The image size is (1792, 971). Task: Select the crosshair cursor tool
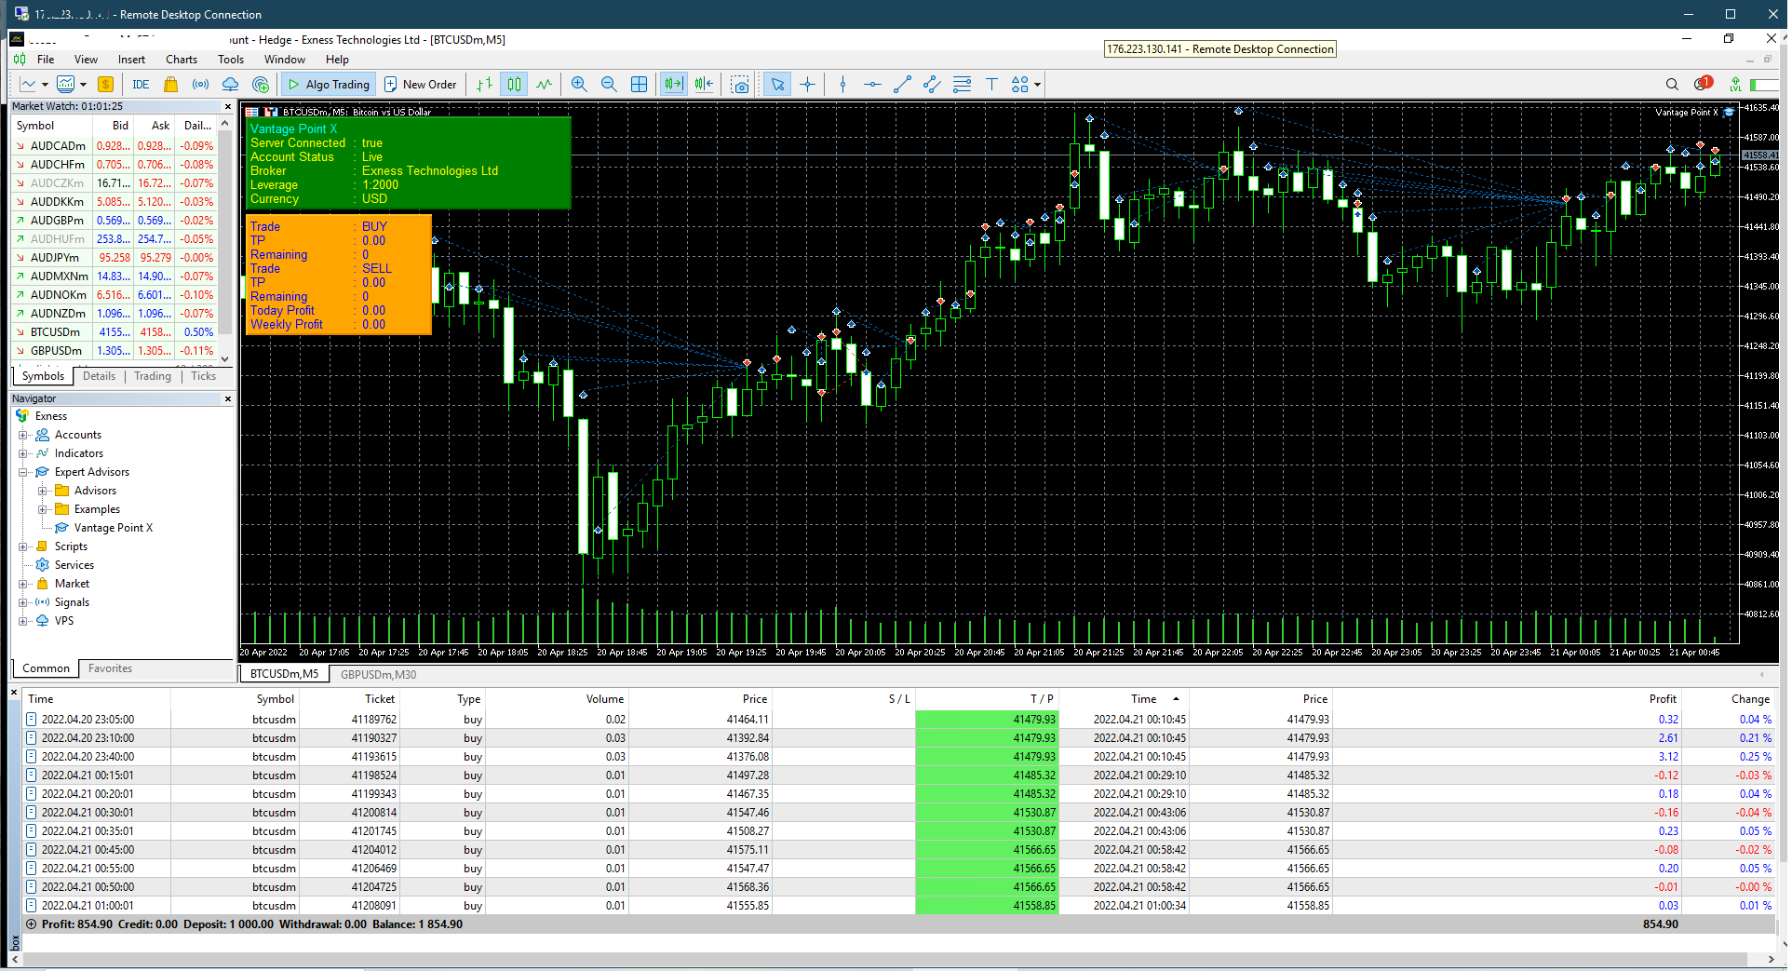point(808,84)
